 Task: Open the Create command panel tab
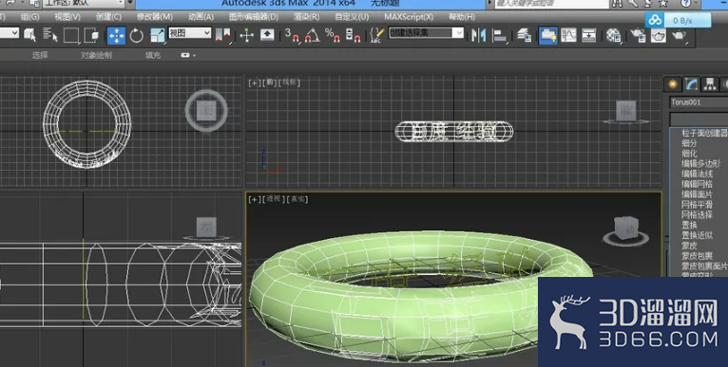point(672,84)
